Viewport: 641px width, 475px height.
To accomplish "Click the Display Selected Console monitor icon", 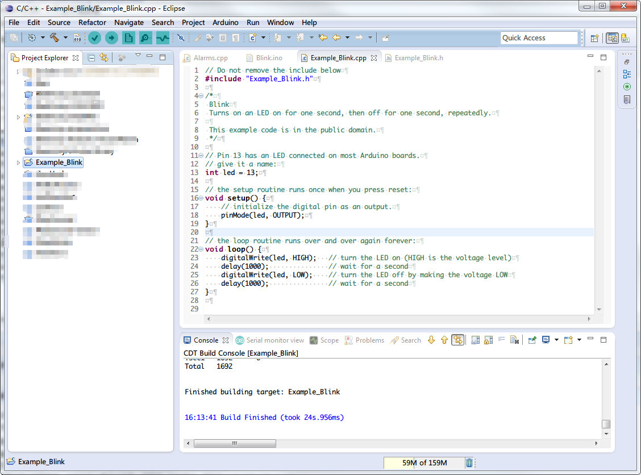I will [x=546, y=340].
